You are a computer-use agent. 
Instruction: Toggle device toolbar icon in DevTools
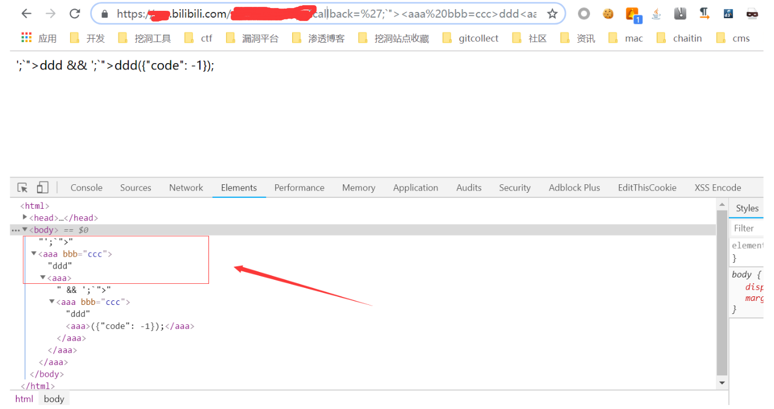(x=43, y=188)
